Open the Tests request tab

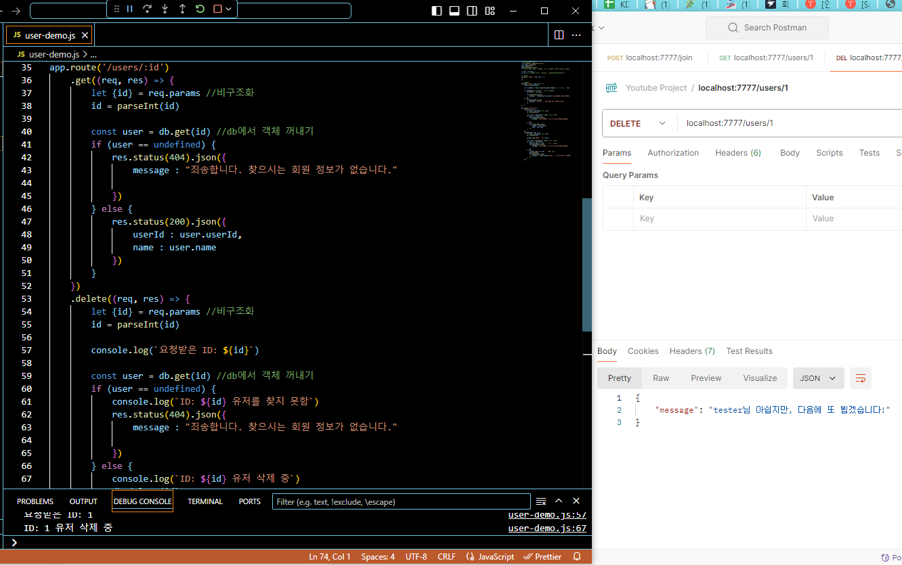[x=869, y=153]
